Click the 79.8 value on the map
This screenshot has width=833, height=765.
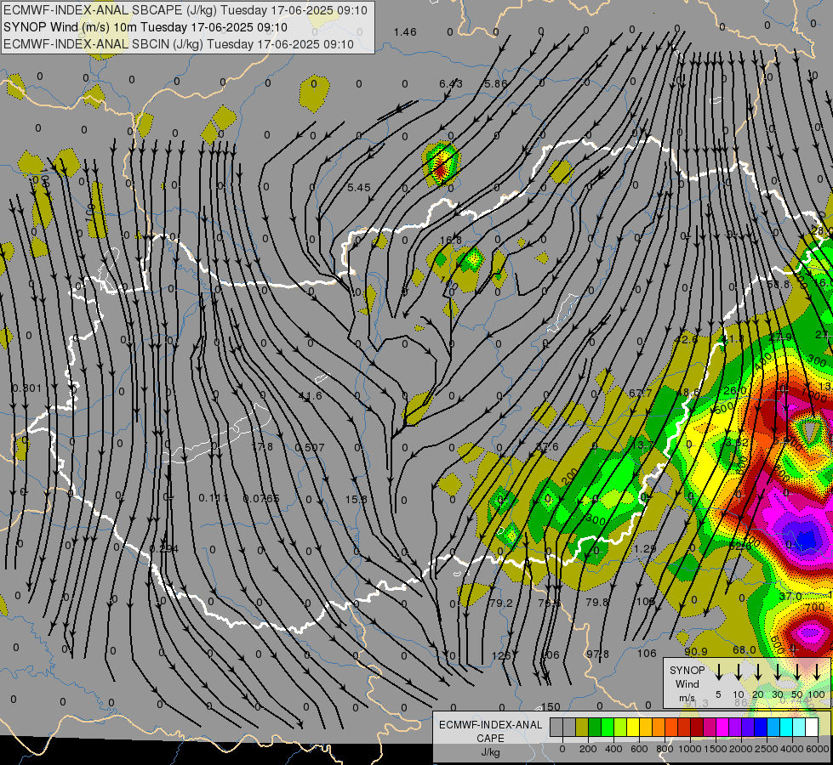point(596,602)
